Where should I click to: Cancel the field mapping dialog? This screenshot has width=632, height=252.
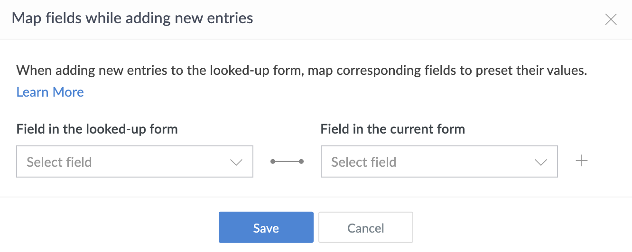[365, 227]
